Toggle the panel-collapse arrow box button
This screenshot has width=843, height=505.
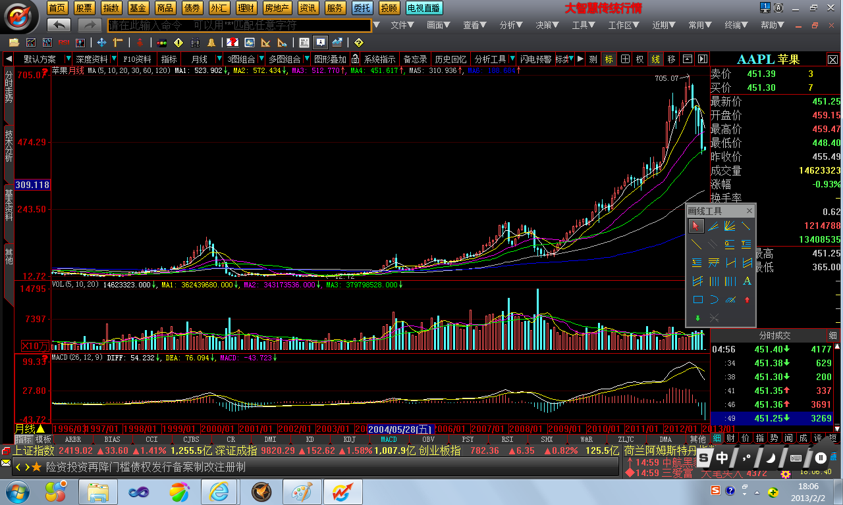687,59
